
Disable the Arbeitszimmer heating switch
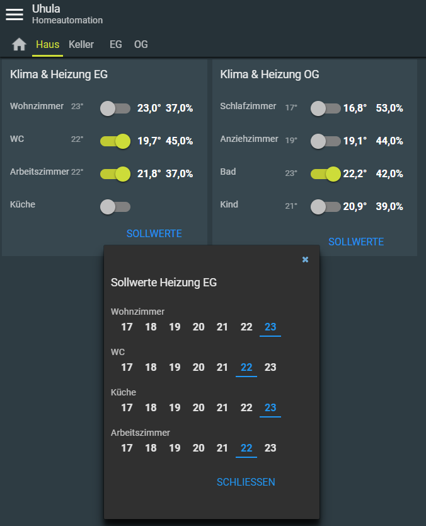(115, 173)
